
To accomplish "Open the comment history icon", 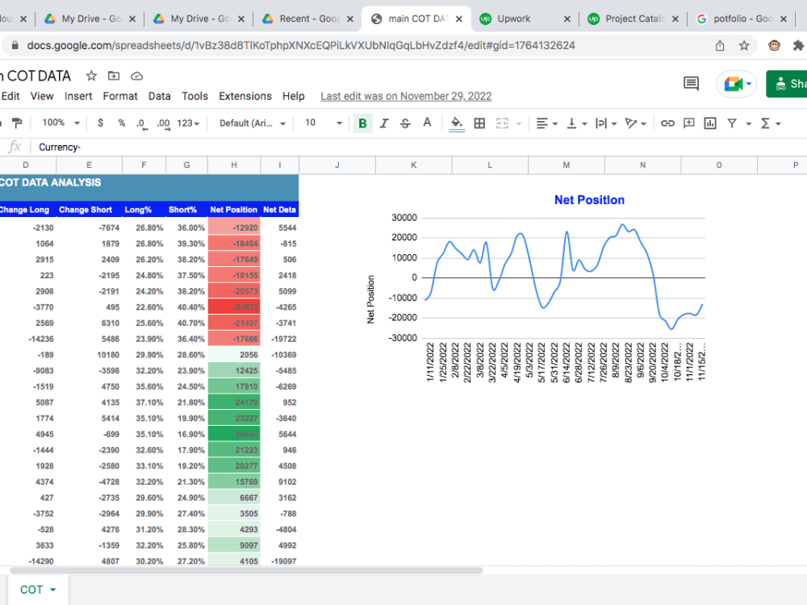I will click(x=691, y=83).
